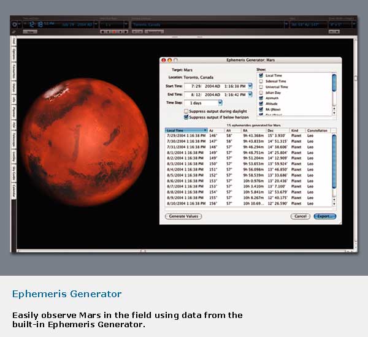Click the table scroll down arrow
The height and width of the screenshot is (337, 368).
334,204
